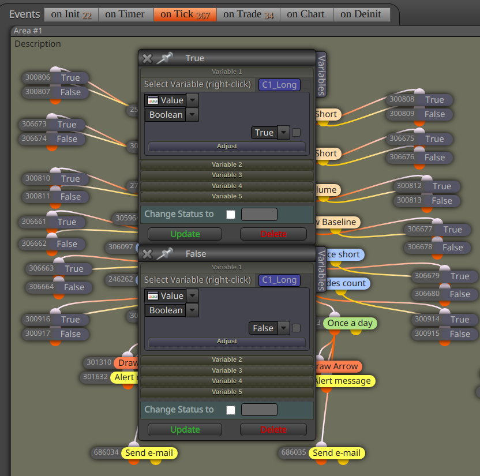
Task: Expand Variable 5 section in False dialog
Action: (x=227, y=392)
